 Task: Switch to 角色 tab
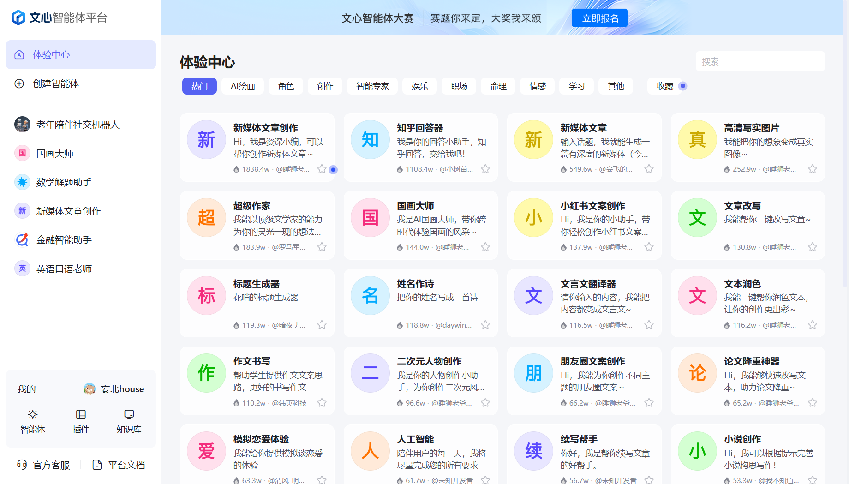[286, 86]
